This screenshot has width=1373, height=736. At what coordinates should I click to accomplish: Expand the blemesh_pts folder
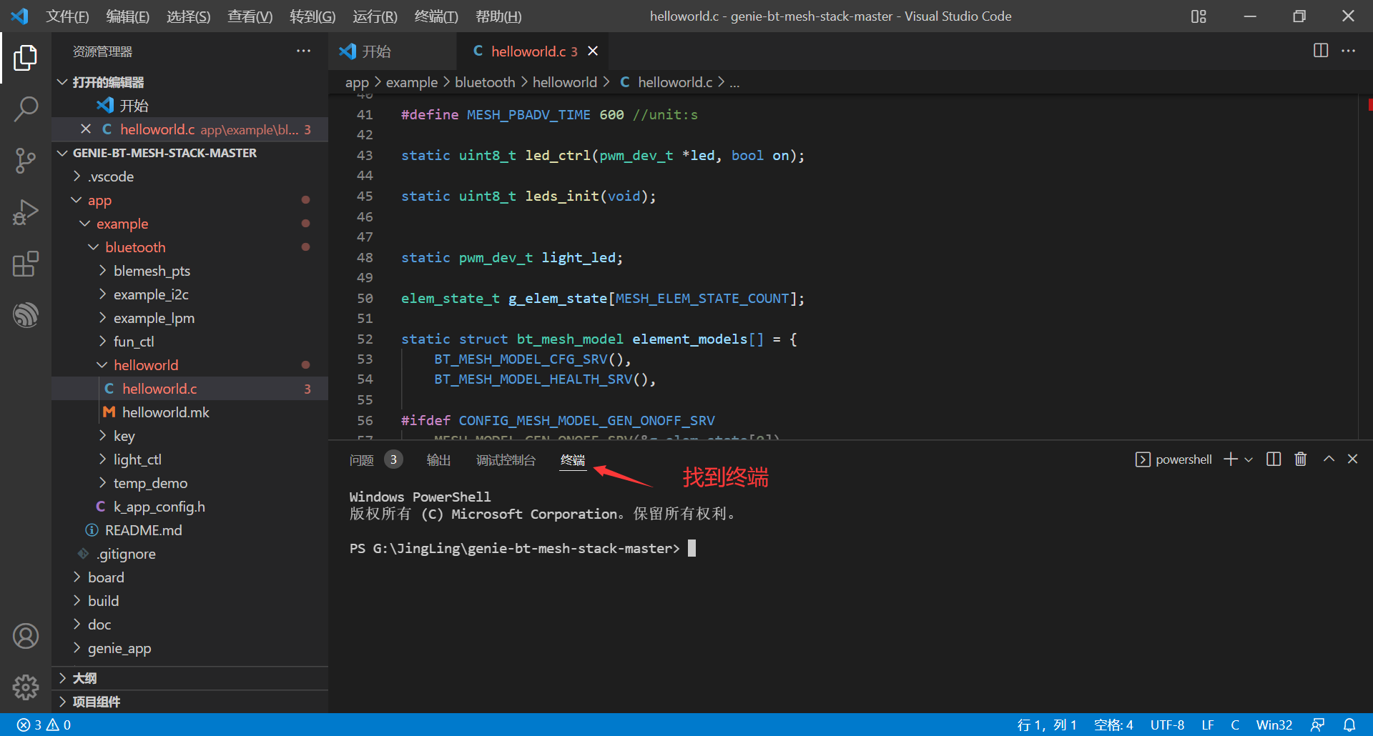pos(152,271)
